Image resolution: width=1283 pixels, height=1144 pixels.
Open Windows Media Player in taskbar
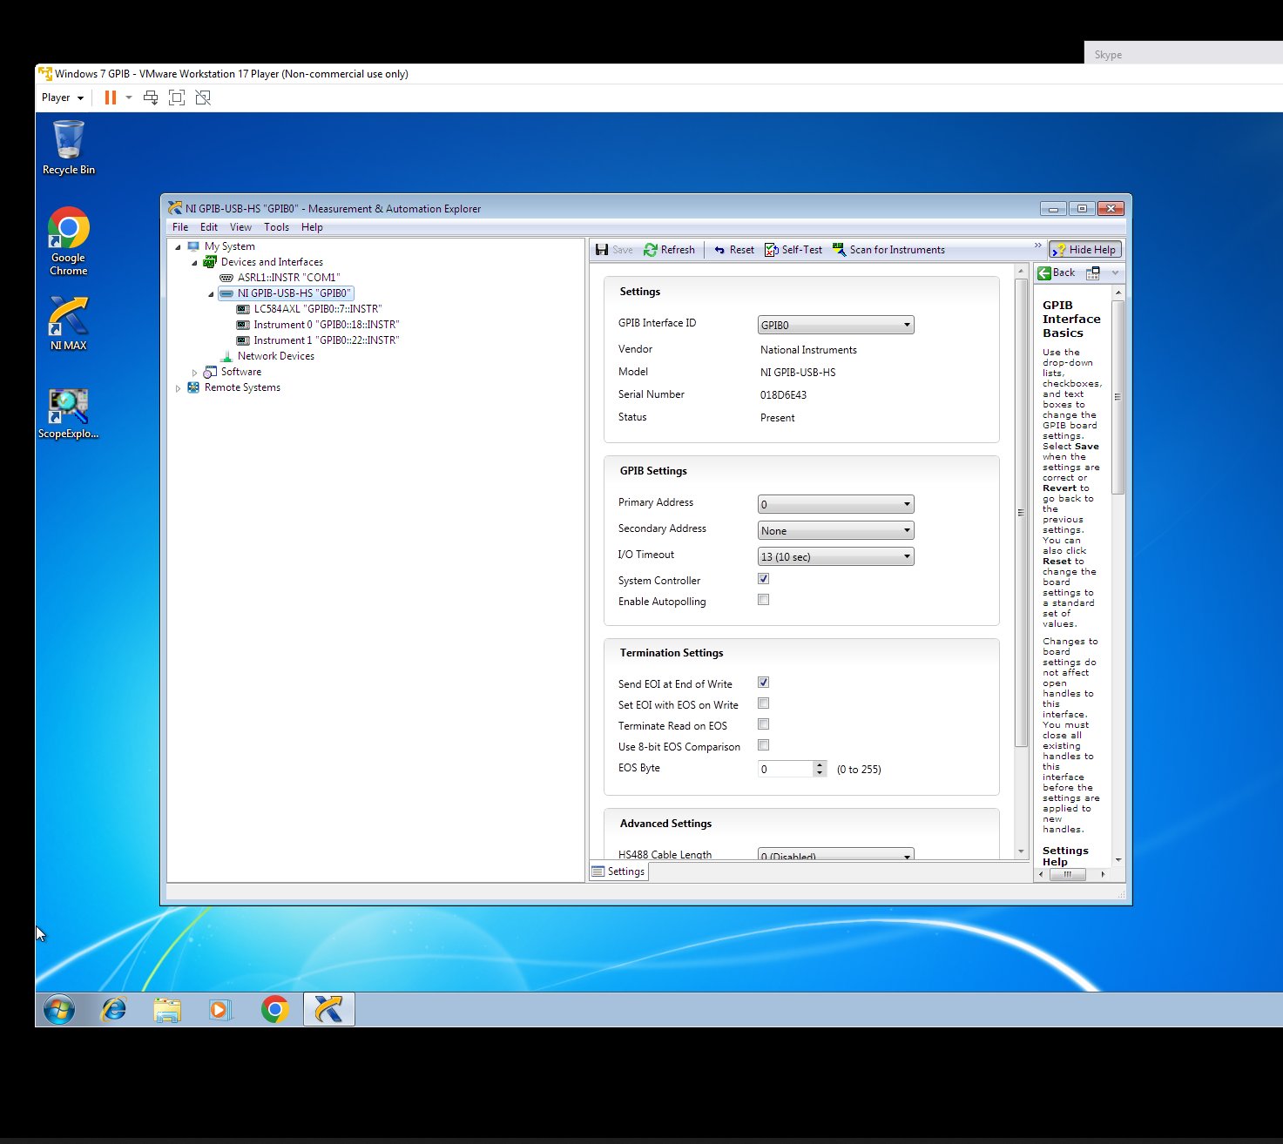point(220,1010)
